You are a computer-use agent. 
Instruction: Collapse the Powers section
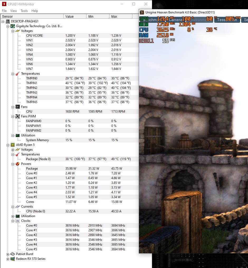[x=13, y=164]
